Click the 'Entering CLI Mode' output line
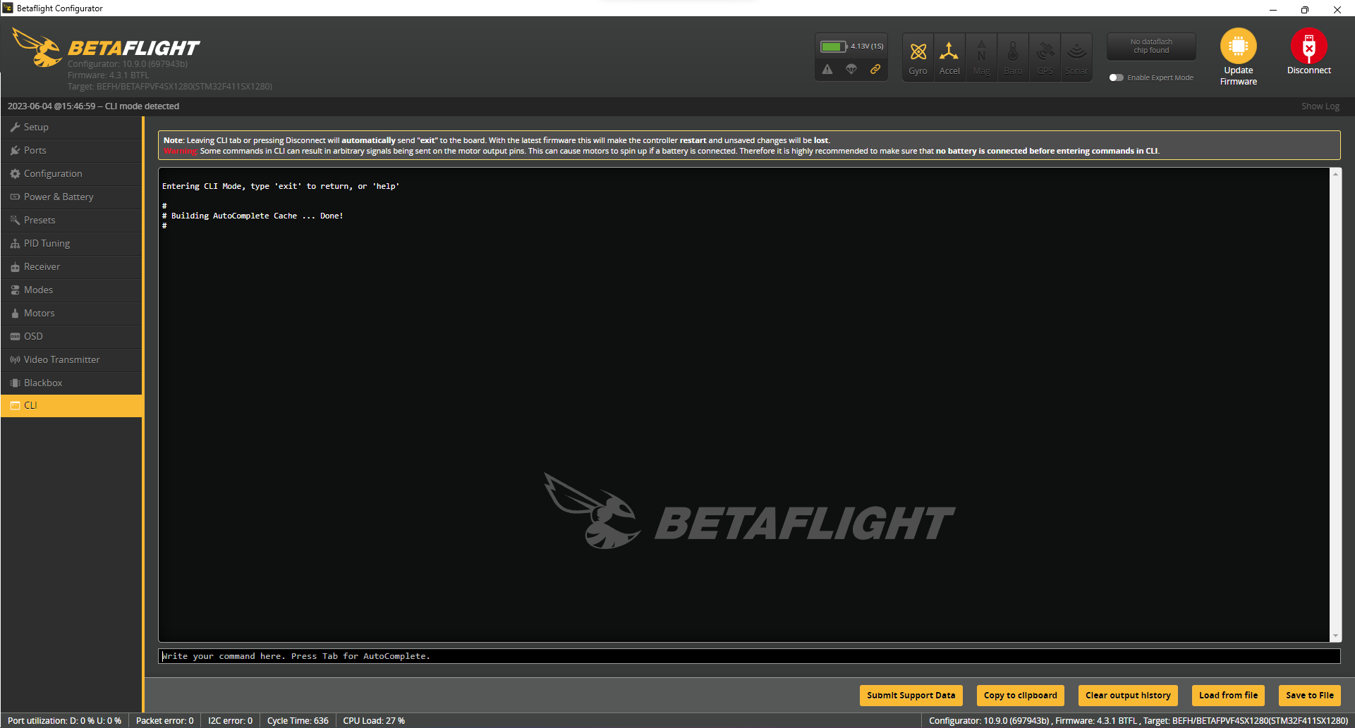 pos(281,186)
